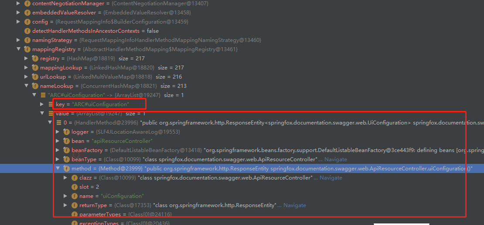
Task: Select the RequestMappingInfo$BuilderConfiguration@13459 value
Action: [x=122, y=22]
